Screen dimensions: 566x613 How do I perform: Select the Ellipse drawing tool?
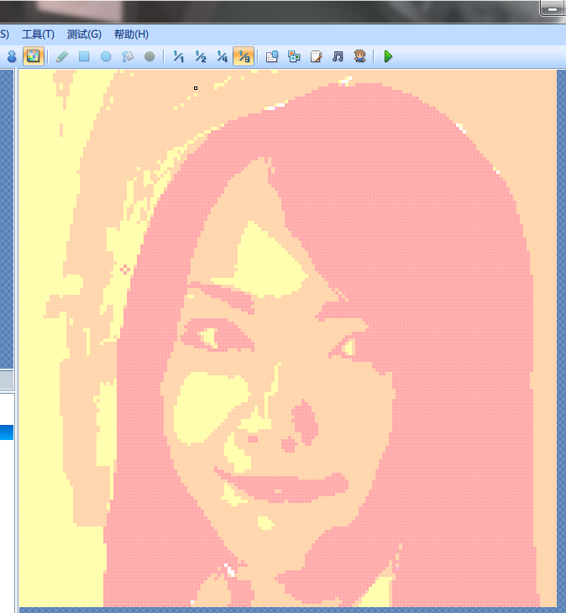pos(106,57)
